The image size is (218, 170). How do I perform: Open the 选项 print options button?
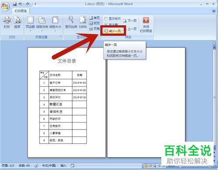[x=17, y=22]
